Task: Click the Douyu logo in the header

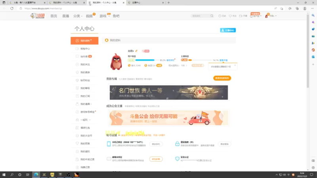Action: coord(37,16)
